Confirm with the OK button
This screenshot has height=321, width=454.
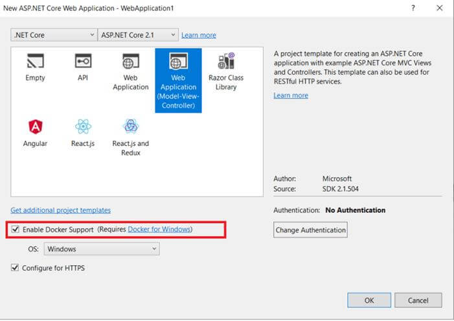point(369,300)
